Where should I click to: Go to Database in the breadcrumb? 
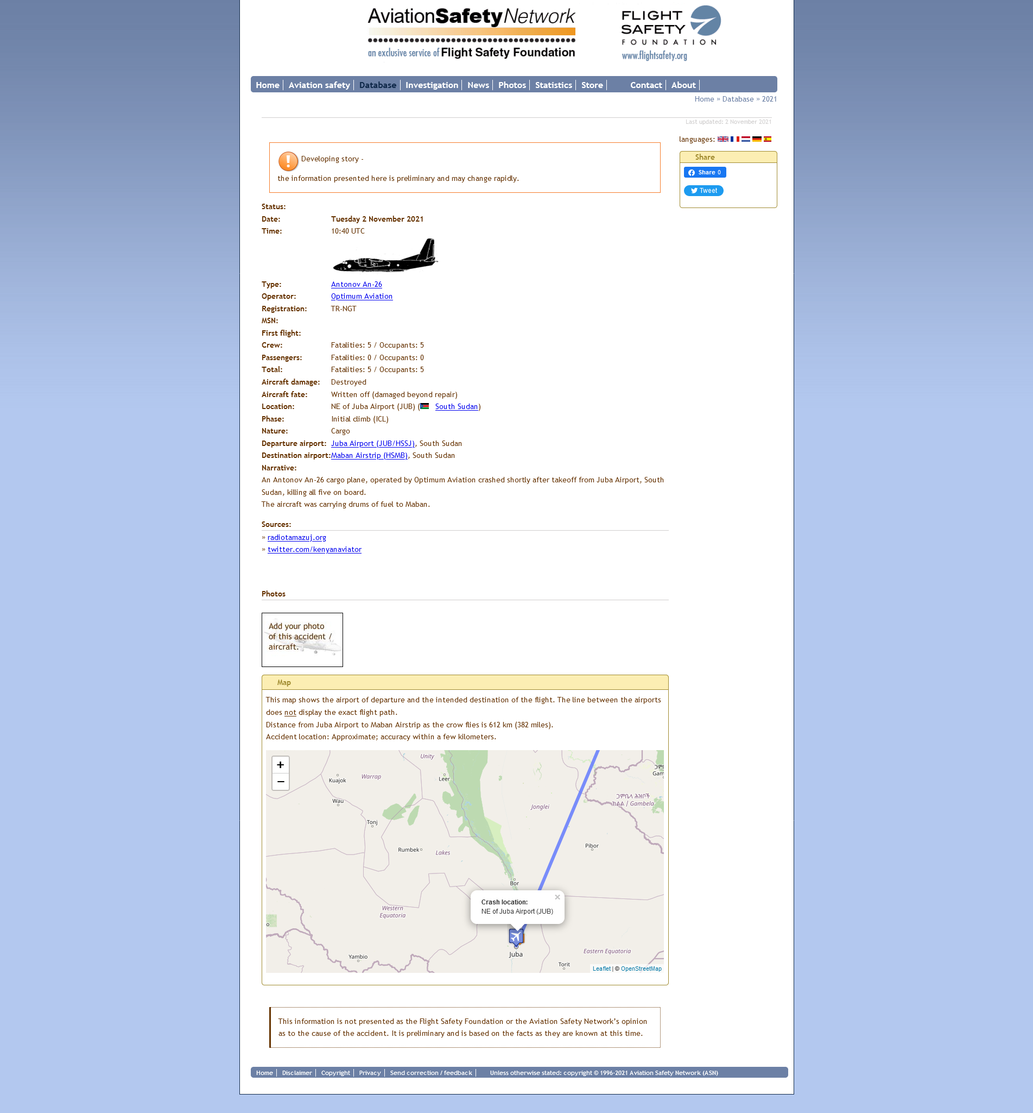[738, 99]
